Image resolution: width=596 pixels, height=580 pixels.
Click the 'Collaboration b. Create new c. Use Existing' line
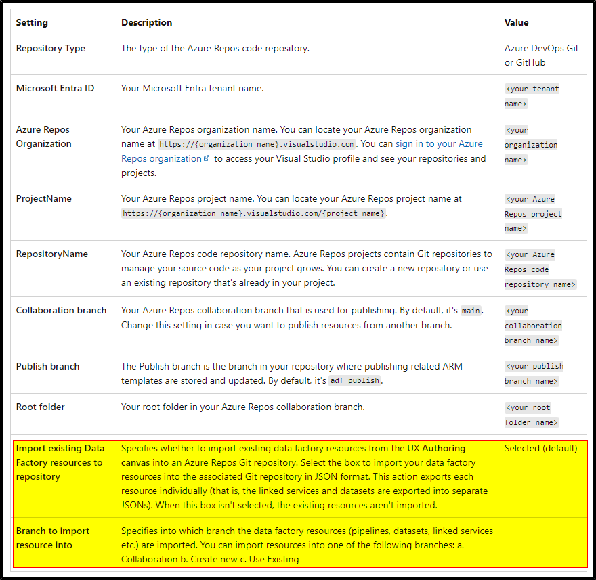[x=210, y=560]
